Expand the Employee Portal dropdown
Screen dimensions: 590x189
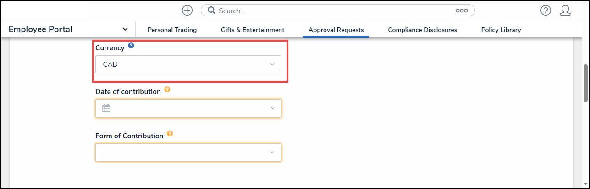coord(125,30)
